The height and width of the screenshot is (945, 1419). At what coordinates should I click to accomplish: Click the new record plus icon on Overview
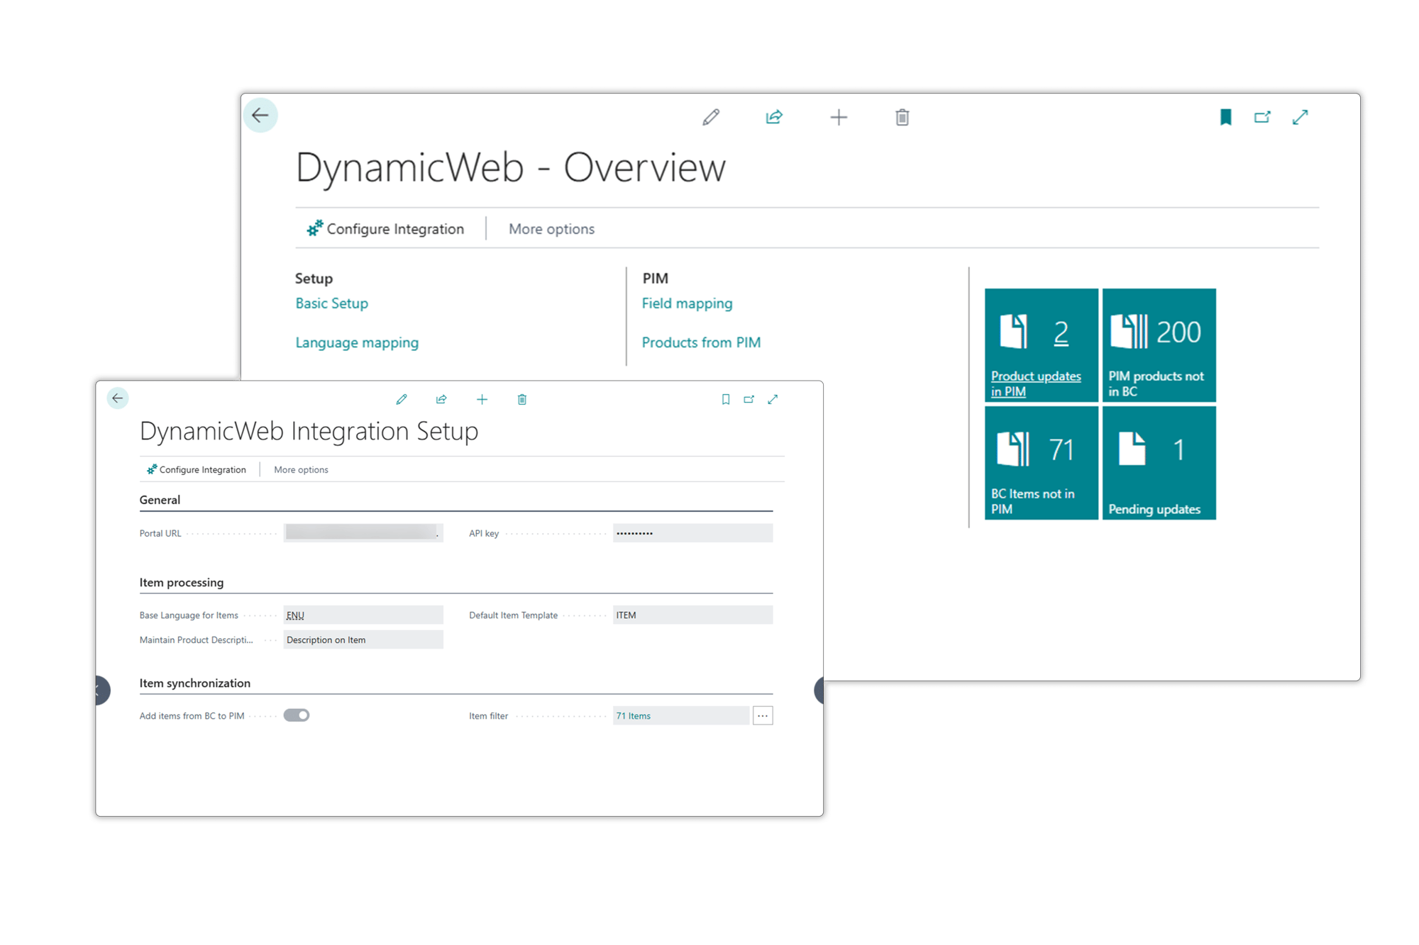(x=839, y=117)
